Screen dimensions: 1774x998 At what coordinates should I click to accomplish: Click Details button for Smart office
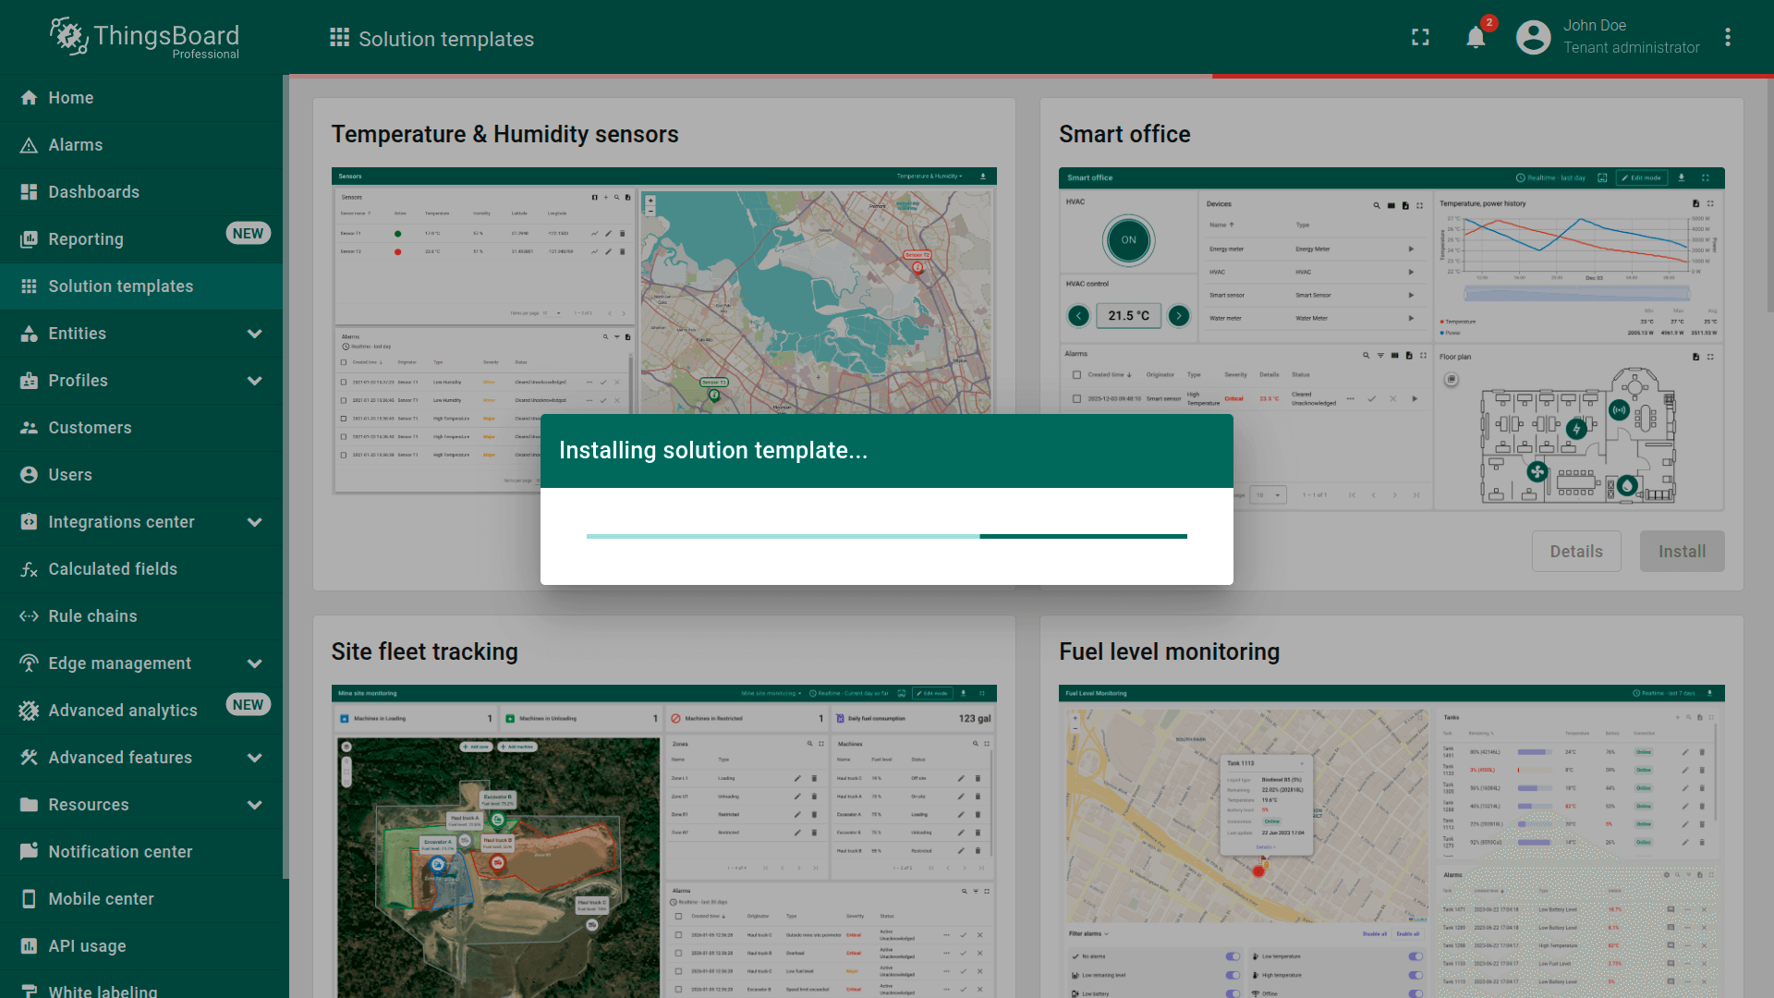click(x=1575, y=552)
